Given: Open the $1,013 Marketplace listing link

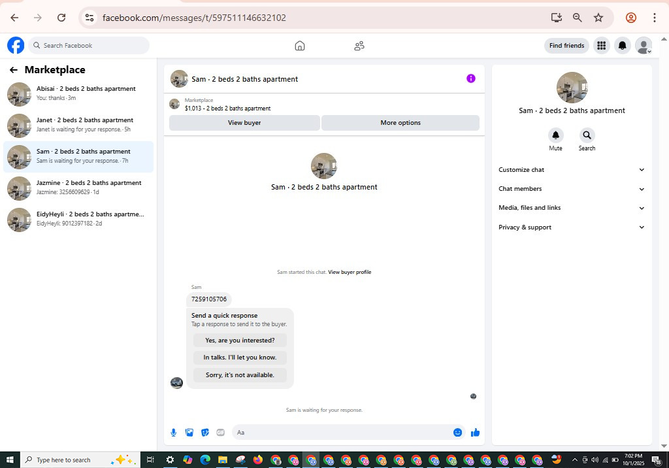Looking at the screenshot, I should (227, 109).
